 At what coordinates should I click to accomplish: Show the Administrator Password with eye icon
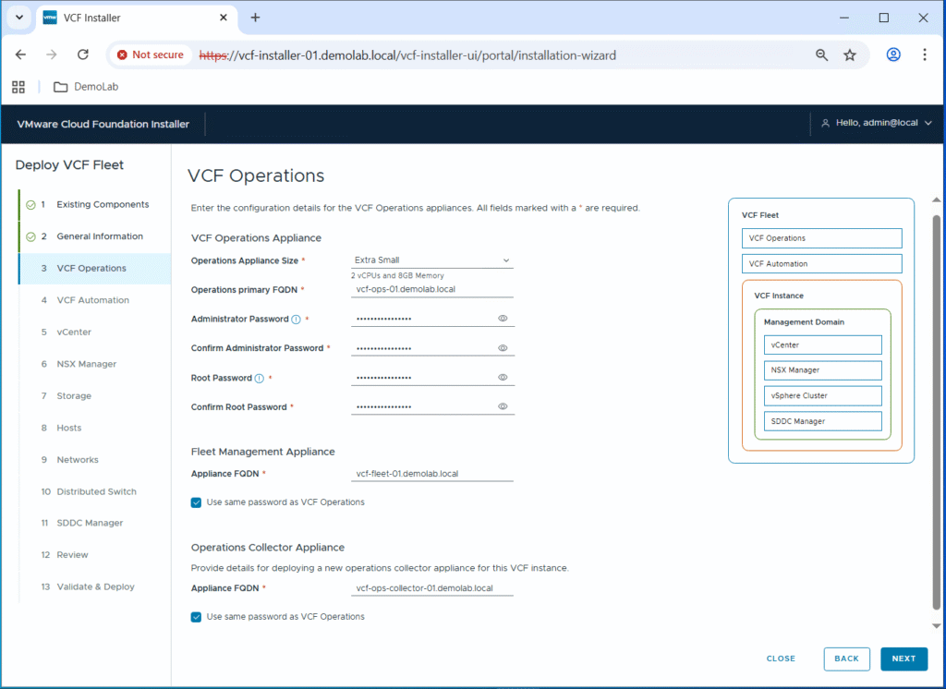coord(503,319)
